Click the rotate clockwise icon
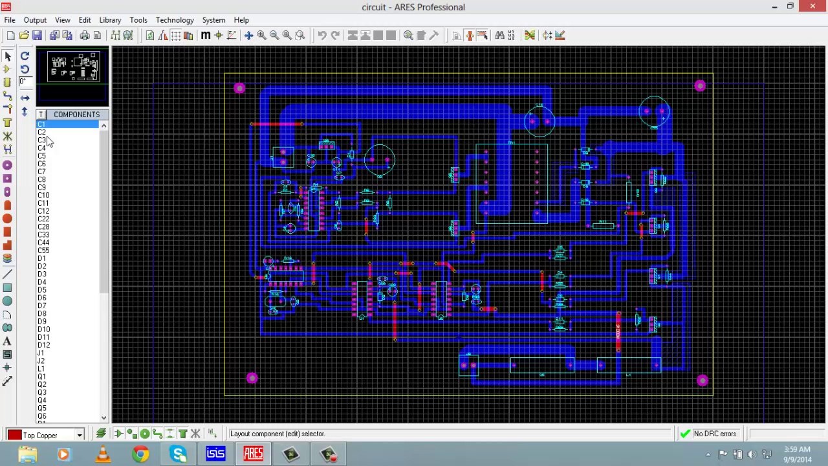Image resolution: width=828 pixels, height=466 pixels. pyautogui.click(x=25, y=56)
